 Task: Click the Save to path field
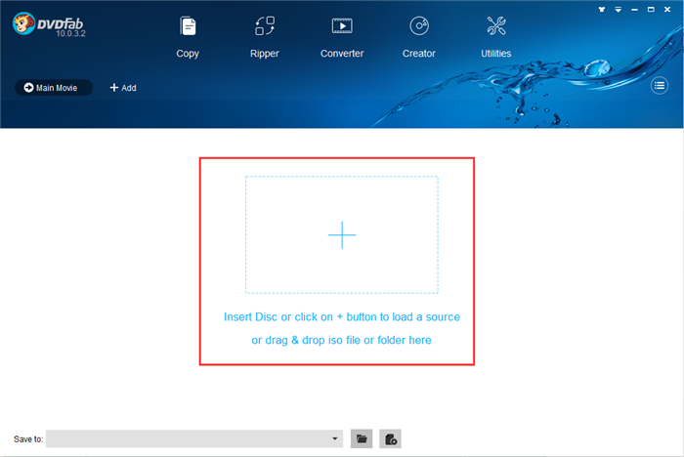pos(191,439)
